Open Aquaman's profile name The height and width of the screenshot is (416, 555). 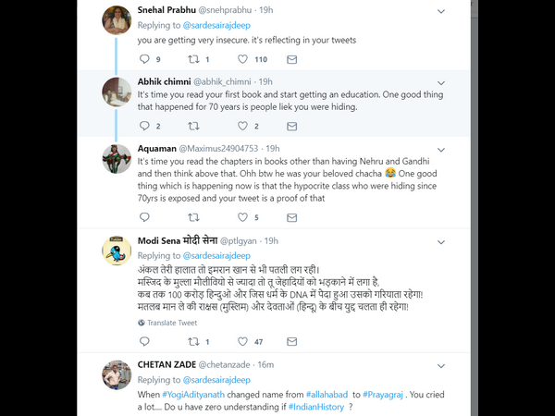(157, 149)
